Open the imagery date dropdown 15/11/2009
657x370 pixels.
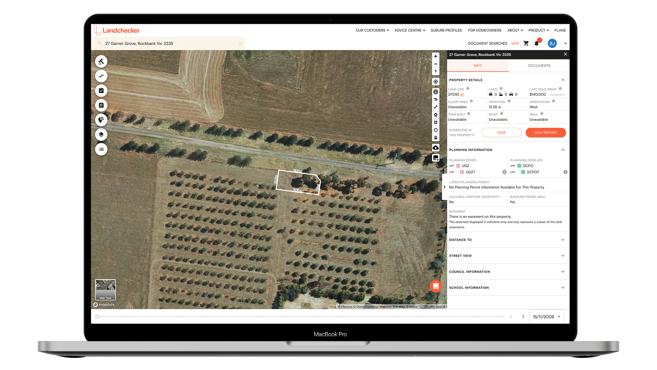coord(546,317)
